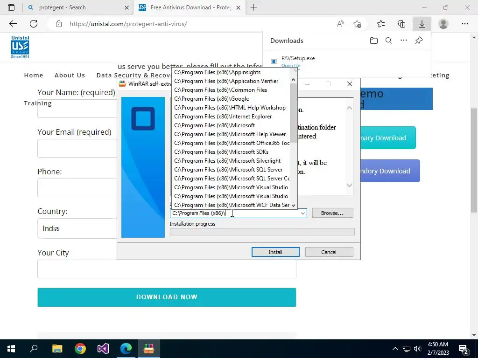Activate Read aloud icon in address bar
Image resolution: width=478 pixels, height=358 pixels.
point(340,24)
